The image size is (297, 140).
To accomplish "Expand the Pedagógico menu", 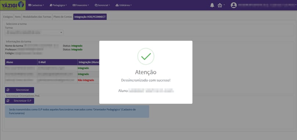I will pos(58,5).
